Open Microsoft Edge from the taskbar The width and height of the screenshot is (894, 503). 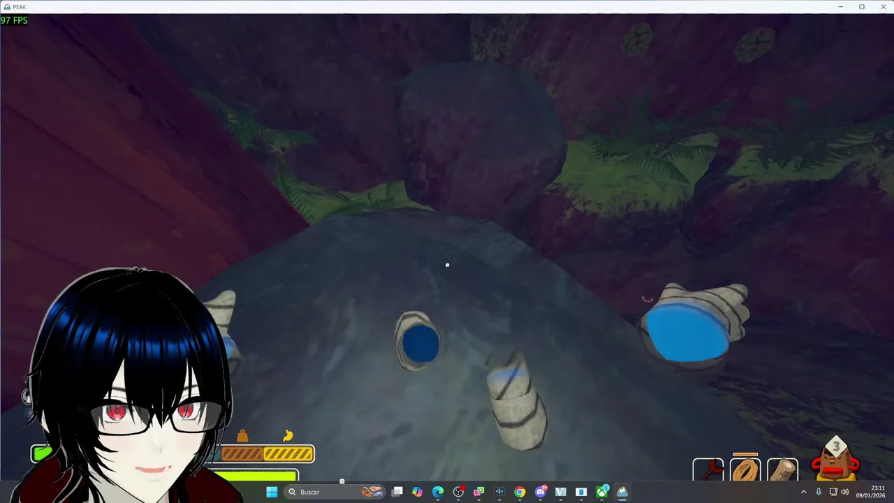438,492
